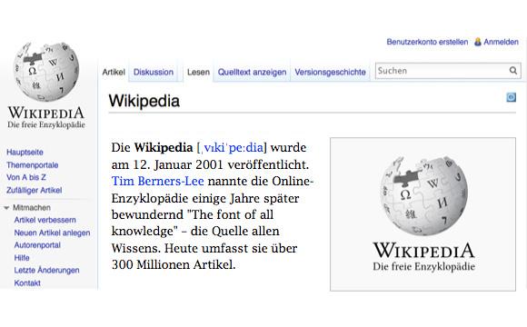Click the user icon beside Anmelden
The width and height of the screenshot is (527, 327).
coord(478,42)
